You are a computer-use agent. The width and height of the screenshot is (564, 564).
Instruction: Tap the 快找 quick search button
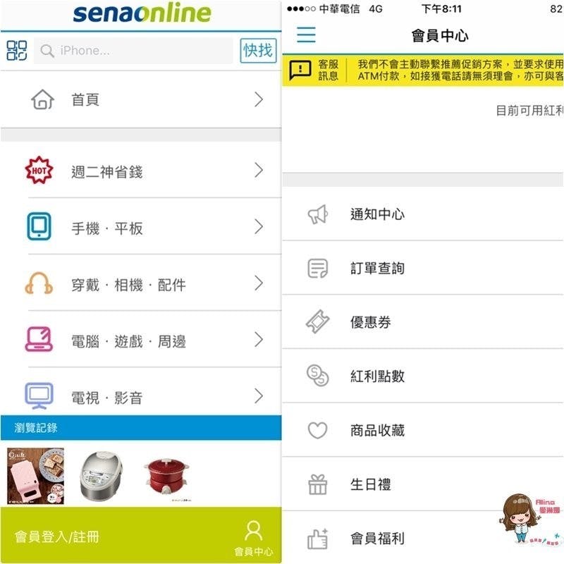258,50
